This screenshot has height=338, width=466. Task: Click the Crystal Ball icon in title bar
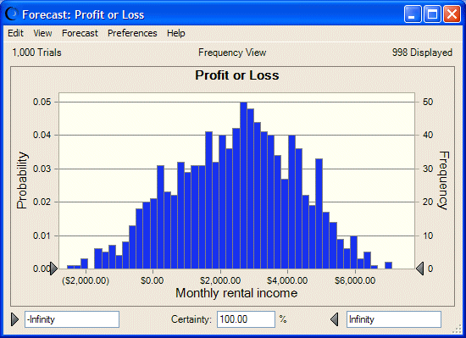(x=12, y=14)
